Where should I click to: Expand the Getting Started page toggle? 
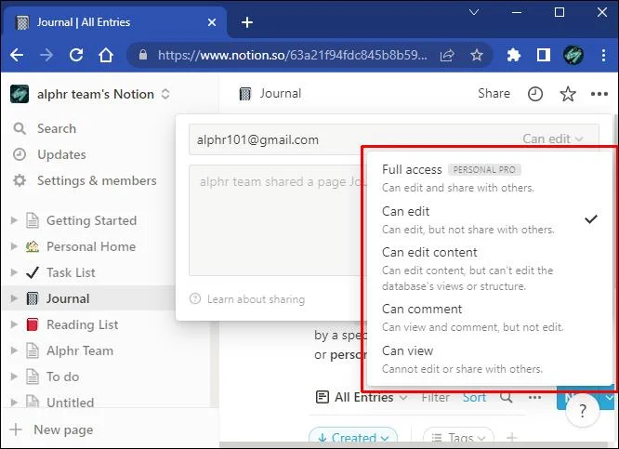14,220
